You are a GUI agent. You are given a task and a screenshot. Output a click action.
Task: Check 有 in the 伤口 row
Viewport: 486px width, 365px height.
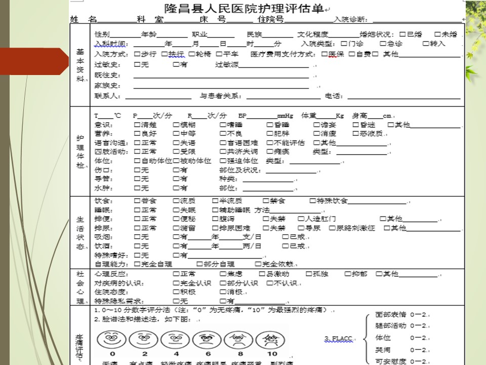176,170
